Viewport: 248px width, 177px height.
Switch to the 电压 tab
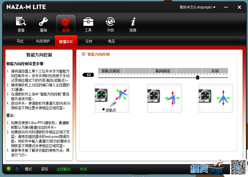pyautogui.click(x=112, y=41)
